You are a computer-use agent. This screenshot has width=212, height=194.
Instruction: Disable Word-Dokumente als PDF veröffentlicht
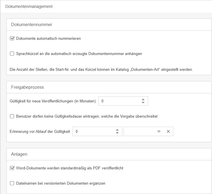point(12,168)
